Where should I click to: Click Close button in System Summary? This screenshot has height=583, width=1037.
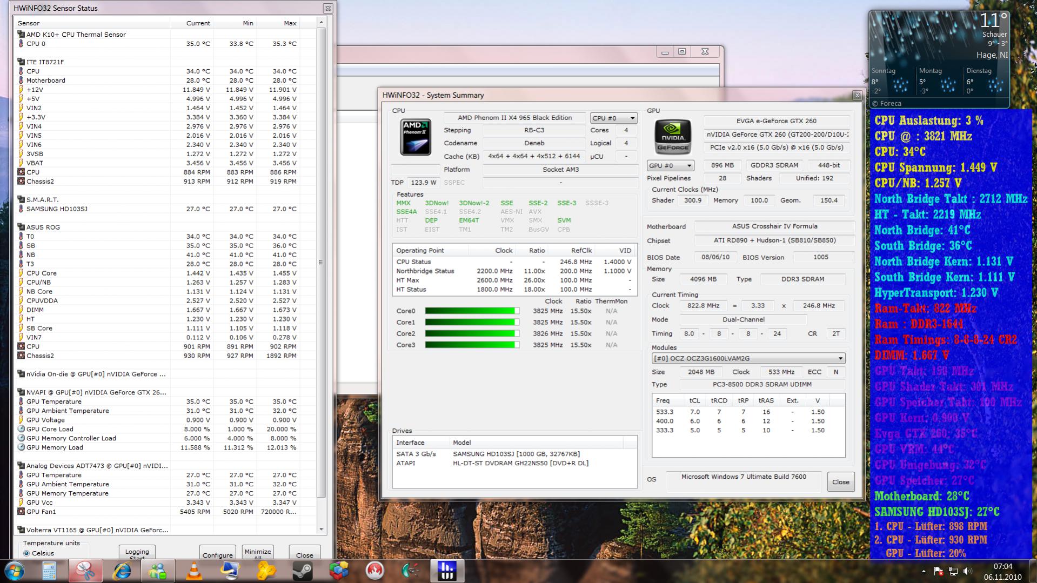pyautogui.click(x=841, y=482)
